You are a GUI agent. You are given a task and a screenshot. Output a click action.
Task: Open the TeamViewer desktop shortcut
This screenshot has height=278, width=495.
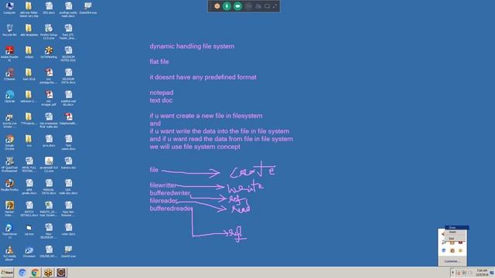9,231
